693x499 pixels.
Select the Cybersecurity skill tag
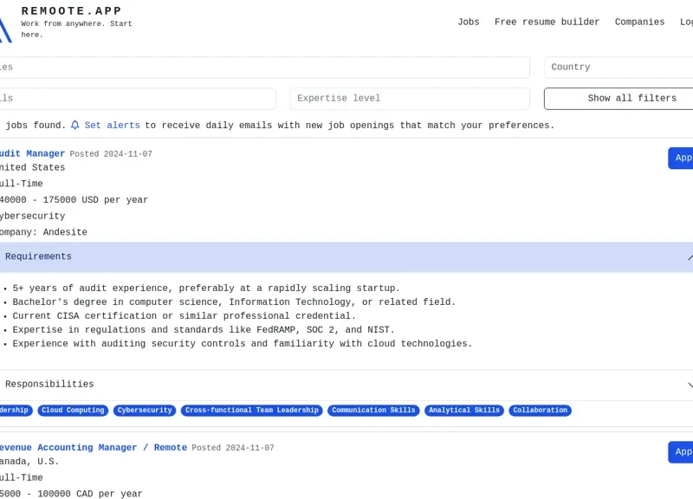[144, 410]
